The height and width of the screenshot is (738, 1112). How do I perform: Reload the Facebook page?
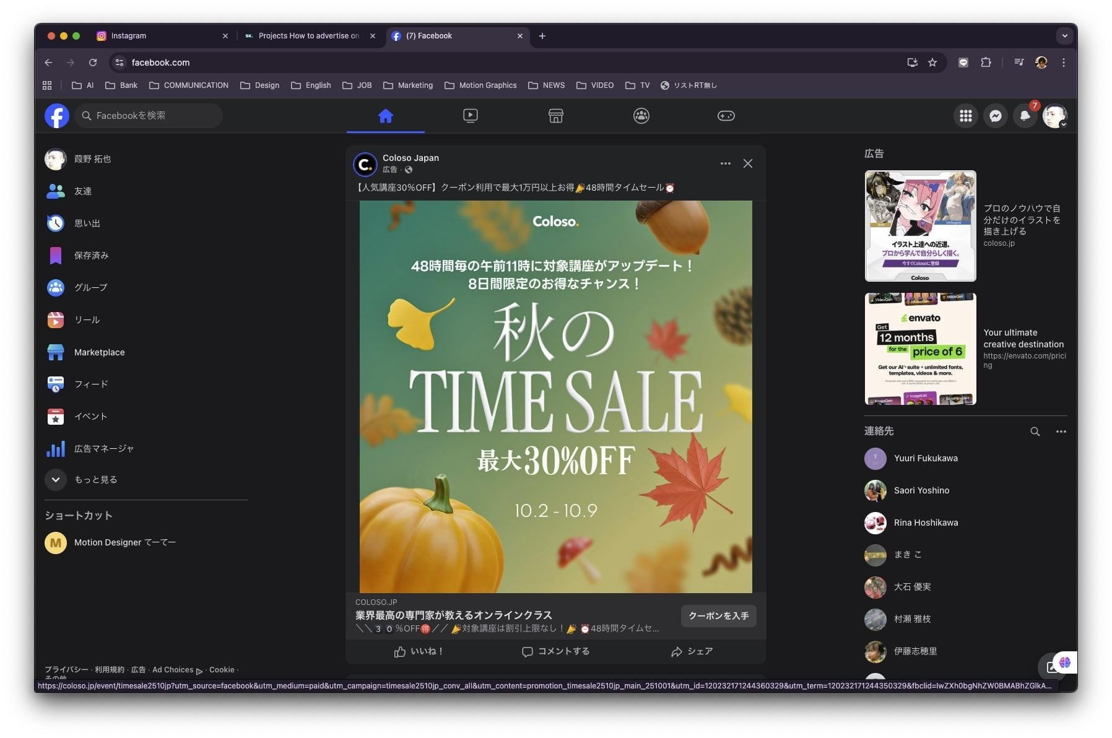point(93,63)
